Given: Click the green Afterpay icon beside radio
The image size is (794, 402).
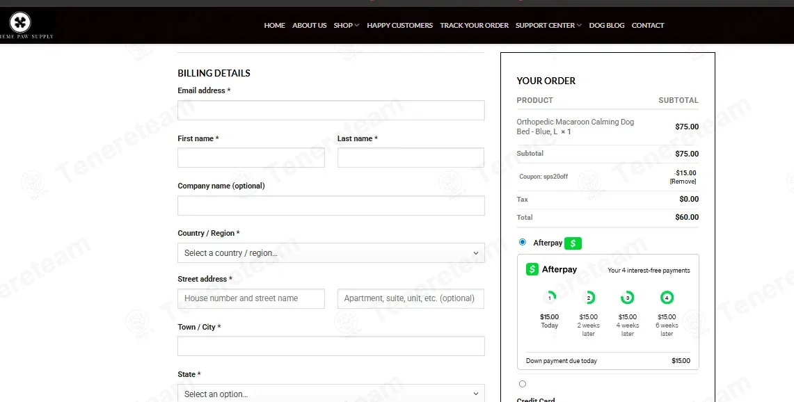Looking at the screenshot, I should (x=573, y=243).
